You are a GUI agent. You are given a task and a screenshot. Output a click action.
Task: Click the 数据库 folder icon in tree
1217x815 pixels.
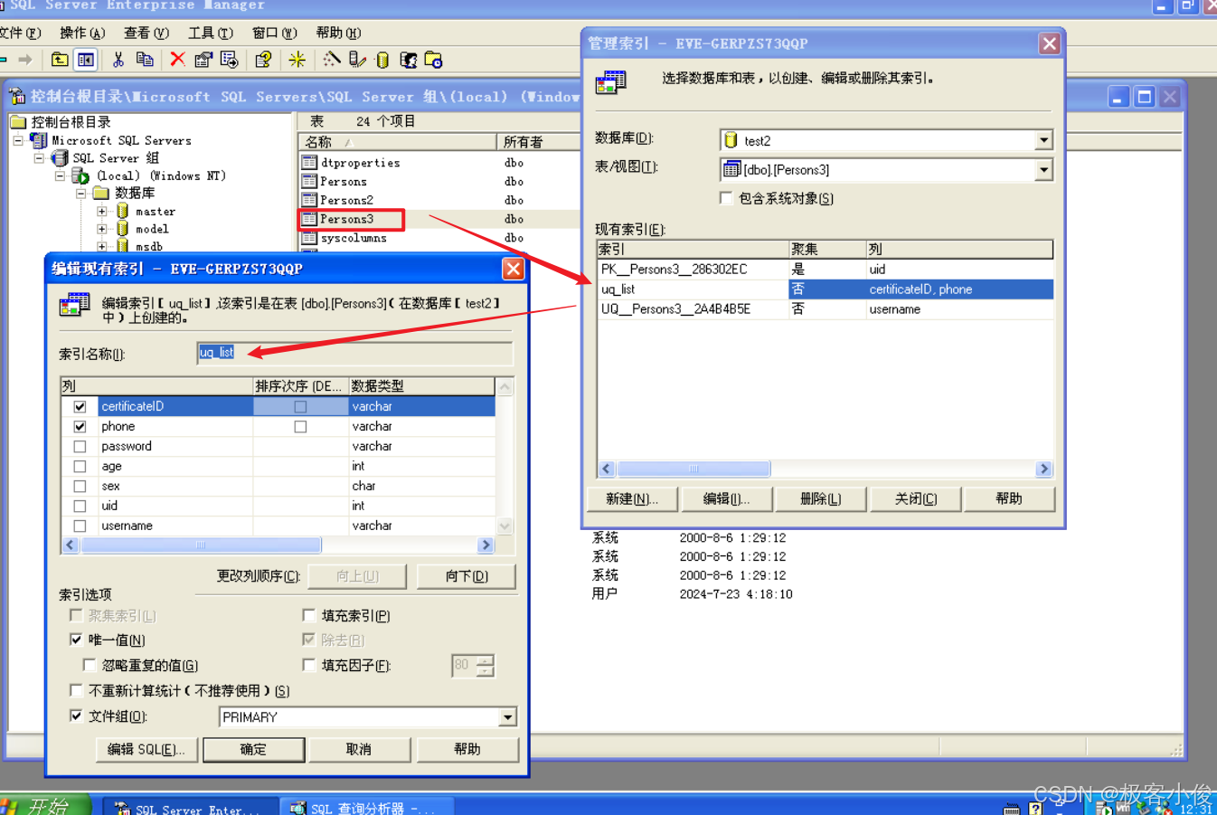pyautogui.click(x=101, y=193)
